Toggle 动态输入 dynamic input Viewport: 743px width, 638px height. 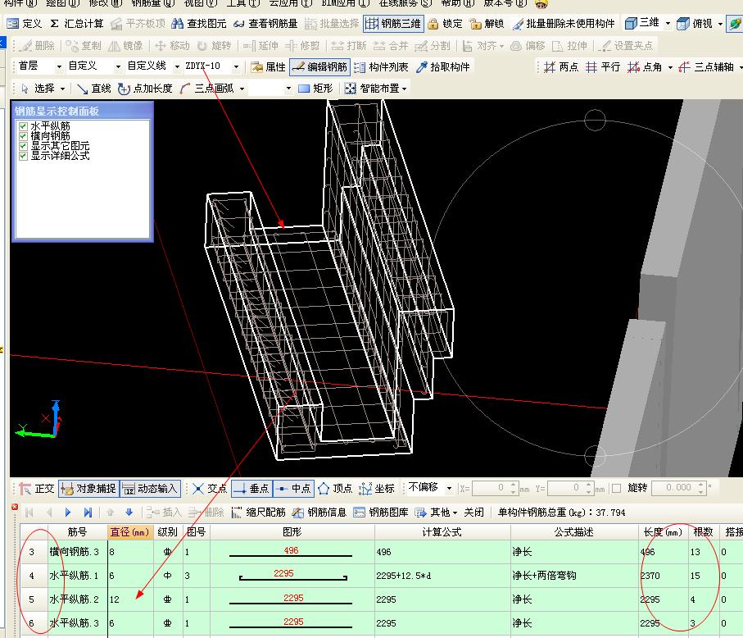150,489
